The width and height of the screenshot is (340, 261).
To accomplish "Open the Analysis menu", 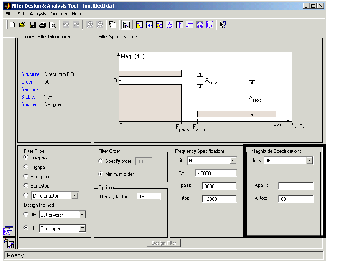I will (x=38, y=14).
